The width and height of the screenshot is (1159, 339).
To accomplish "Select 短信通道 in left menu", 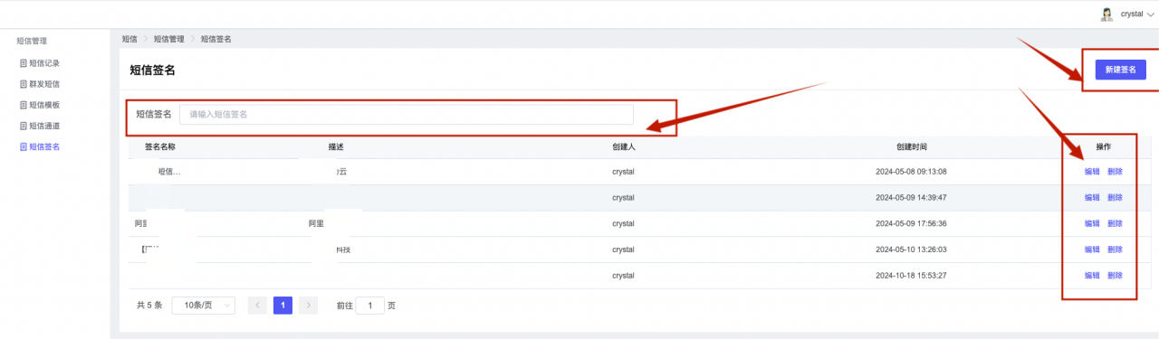I will point(40,126).
